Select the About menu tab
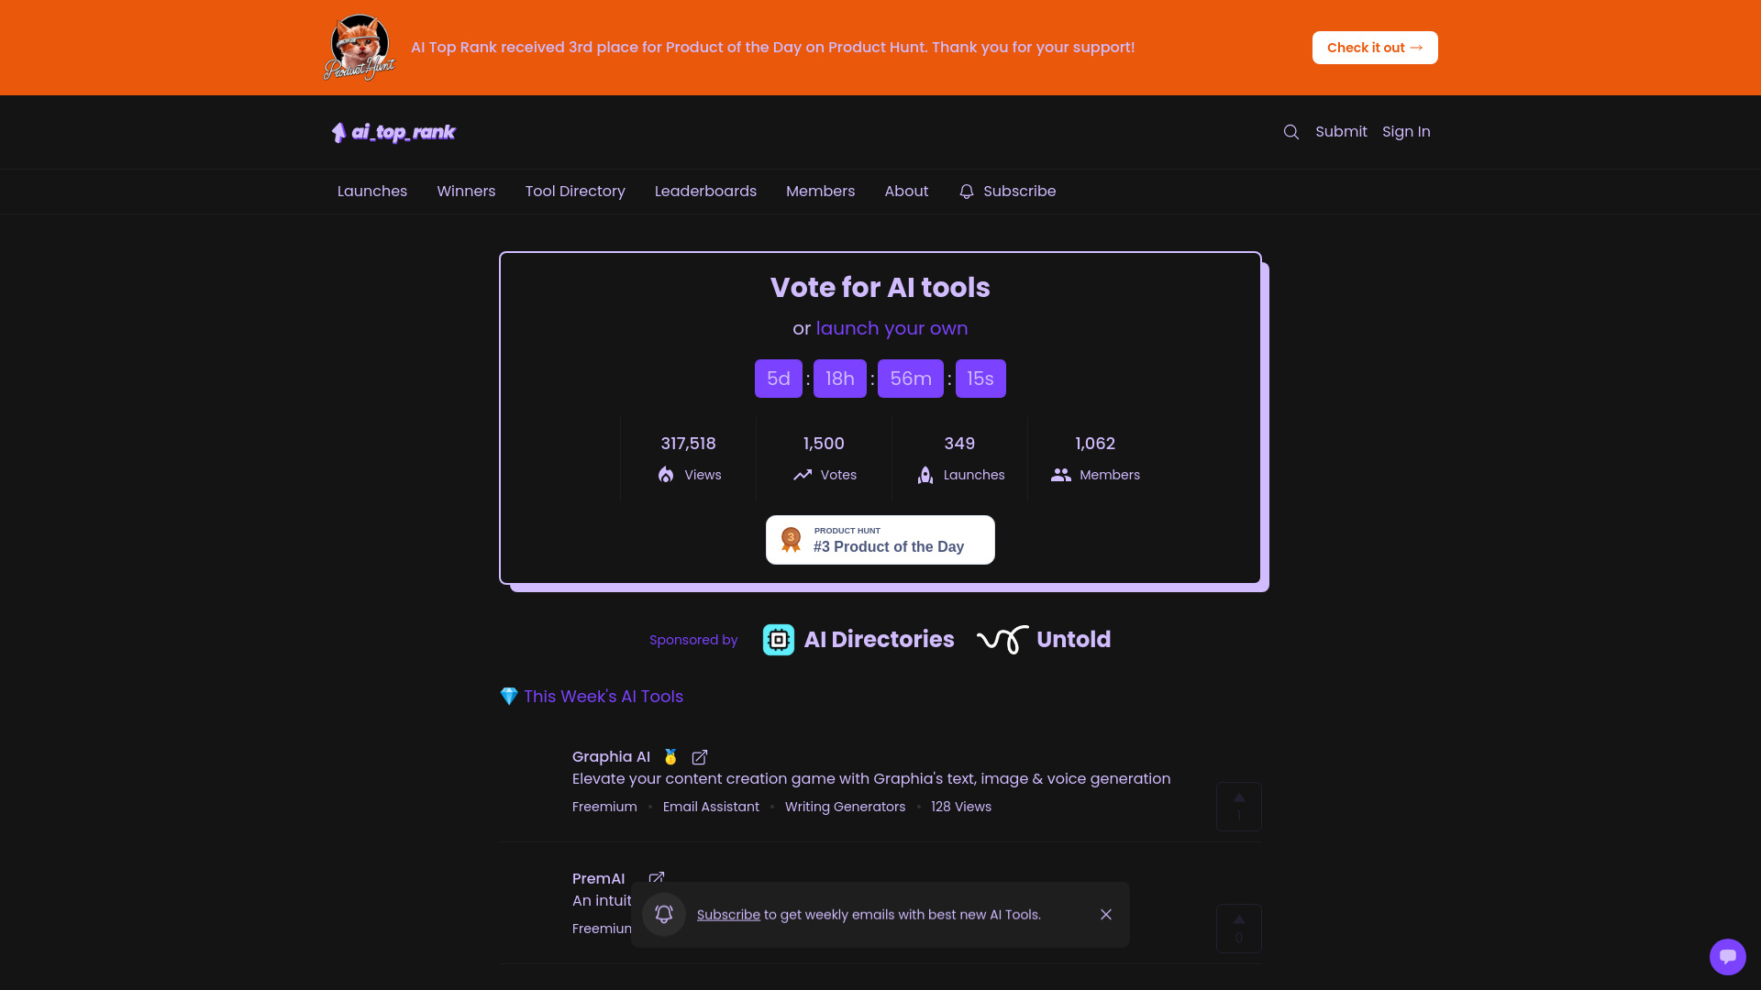This screenshot has height=990, width=1761. (906, 191)
